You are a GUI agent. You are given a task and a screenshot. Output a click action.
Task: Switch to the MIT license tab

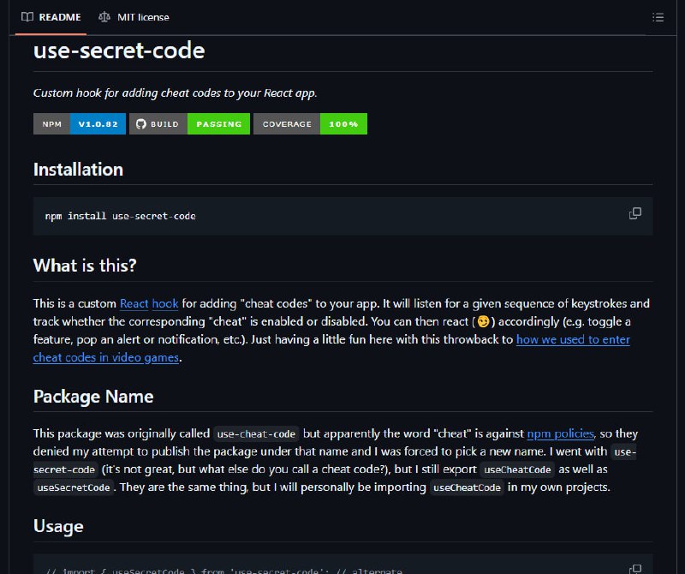(134, 17)
